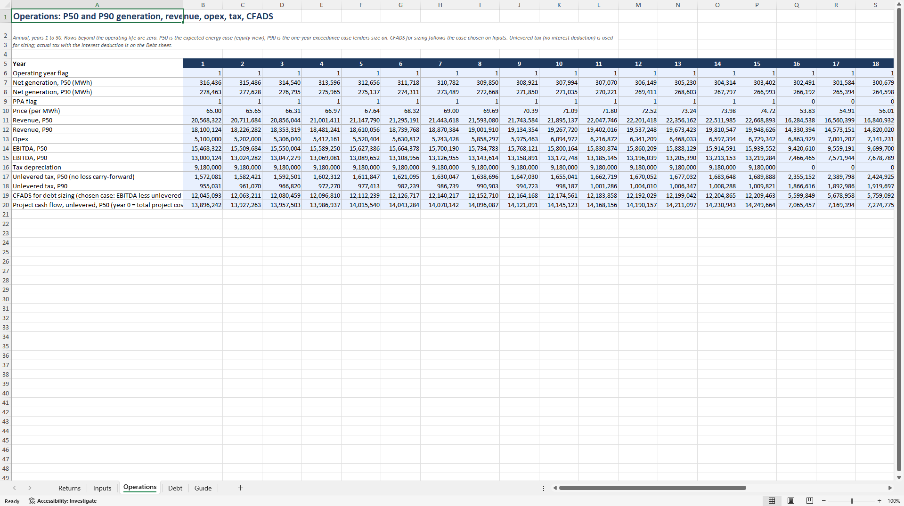Image resolution: width=904 pixels, height=506 pixels.
Task: Switch to the Returns sheet tab
Action: tap(69, 488)
